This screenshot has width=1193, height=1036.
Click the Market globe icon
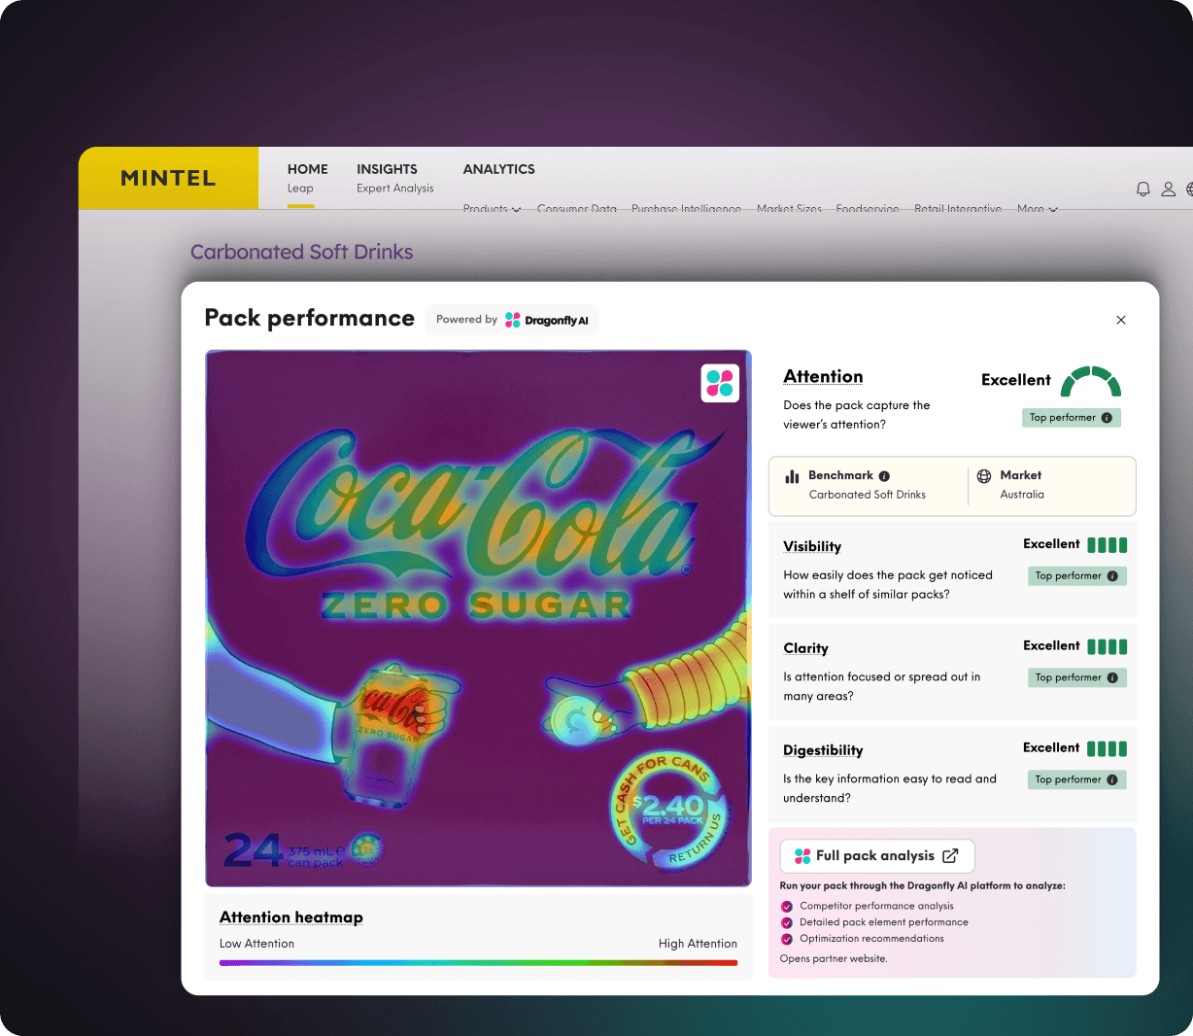(x=984, y=476)
